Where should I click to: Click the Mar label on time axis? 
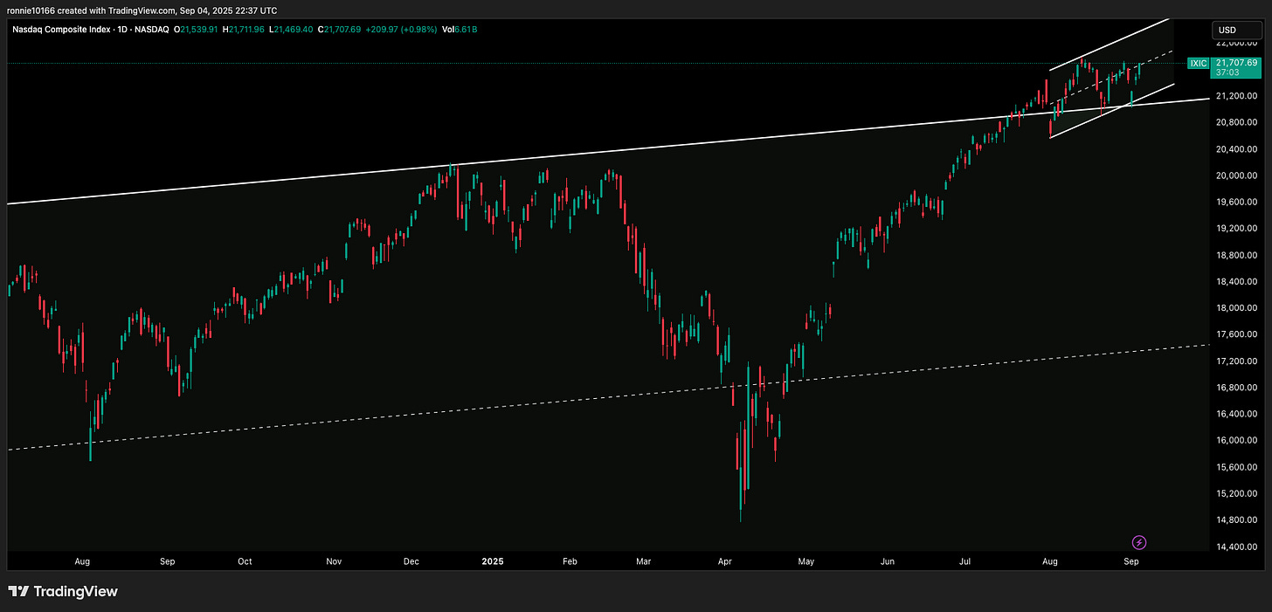[x=644, y=561]
